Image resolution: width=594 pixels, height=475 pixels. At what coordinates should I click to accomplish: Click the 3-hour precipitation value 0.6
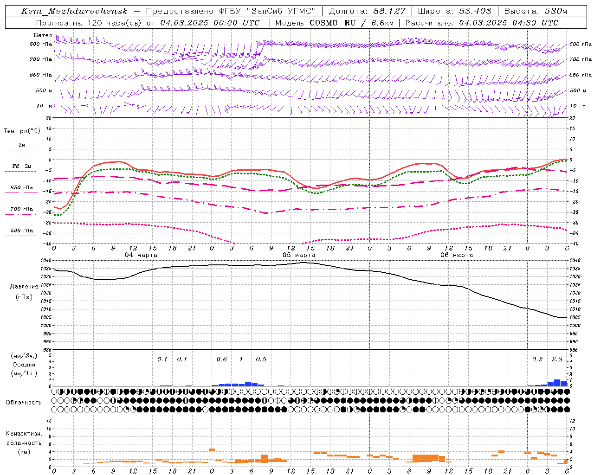(x=222, y=359)
